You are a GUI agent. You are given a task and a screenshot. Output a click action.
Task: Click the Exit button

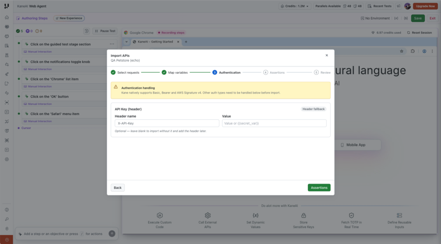click(x=432, y=18)
